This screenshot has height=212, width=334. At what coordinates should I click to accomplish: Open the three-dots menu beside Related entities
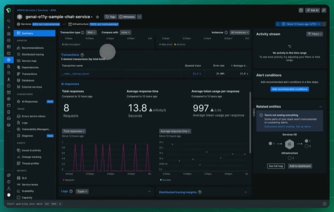(x=321, y=106)
